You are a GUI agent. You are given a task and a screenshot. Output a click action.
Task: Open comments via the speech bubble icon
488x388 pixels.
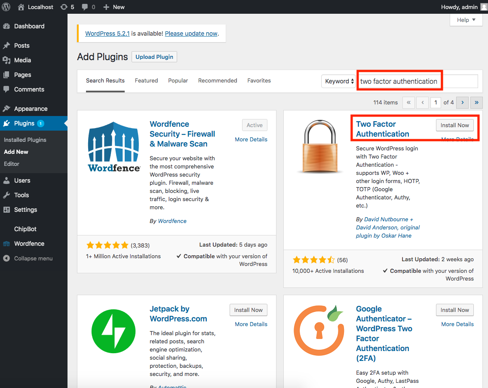point(84,6)
